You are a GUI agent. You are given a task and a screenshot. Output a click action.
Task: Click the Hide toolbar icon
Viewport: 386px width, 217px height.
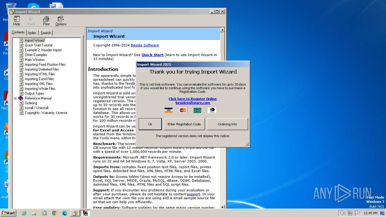tap(17, 21)
